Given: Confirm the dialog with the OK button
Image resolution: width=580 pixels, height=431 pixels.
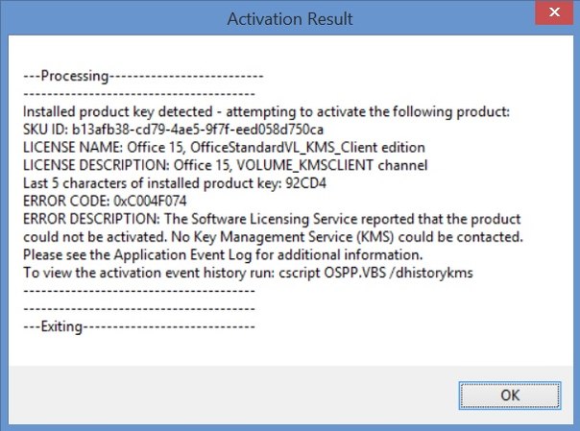Looking at the screenshot, I should click(510, 395).
